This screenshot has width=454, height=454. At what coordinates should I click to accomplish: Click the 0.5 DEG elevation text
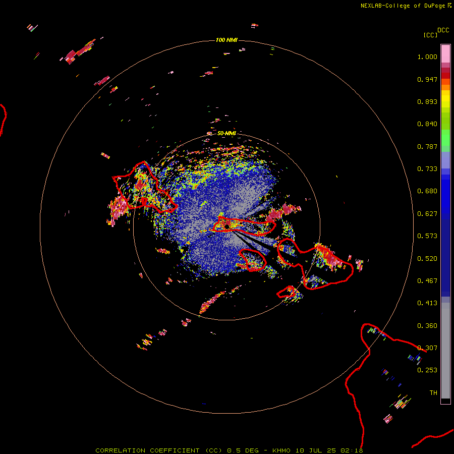pyautogui.click(x=243, y=450)
